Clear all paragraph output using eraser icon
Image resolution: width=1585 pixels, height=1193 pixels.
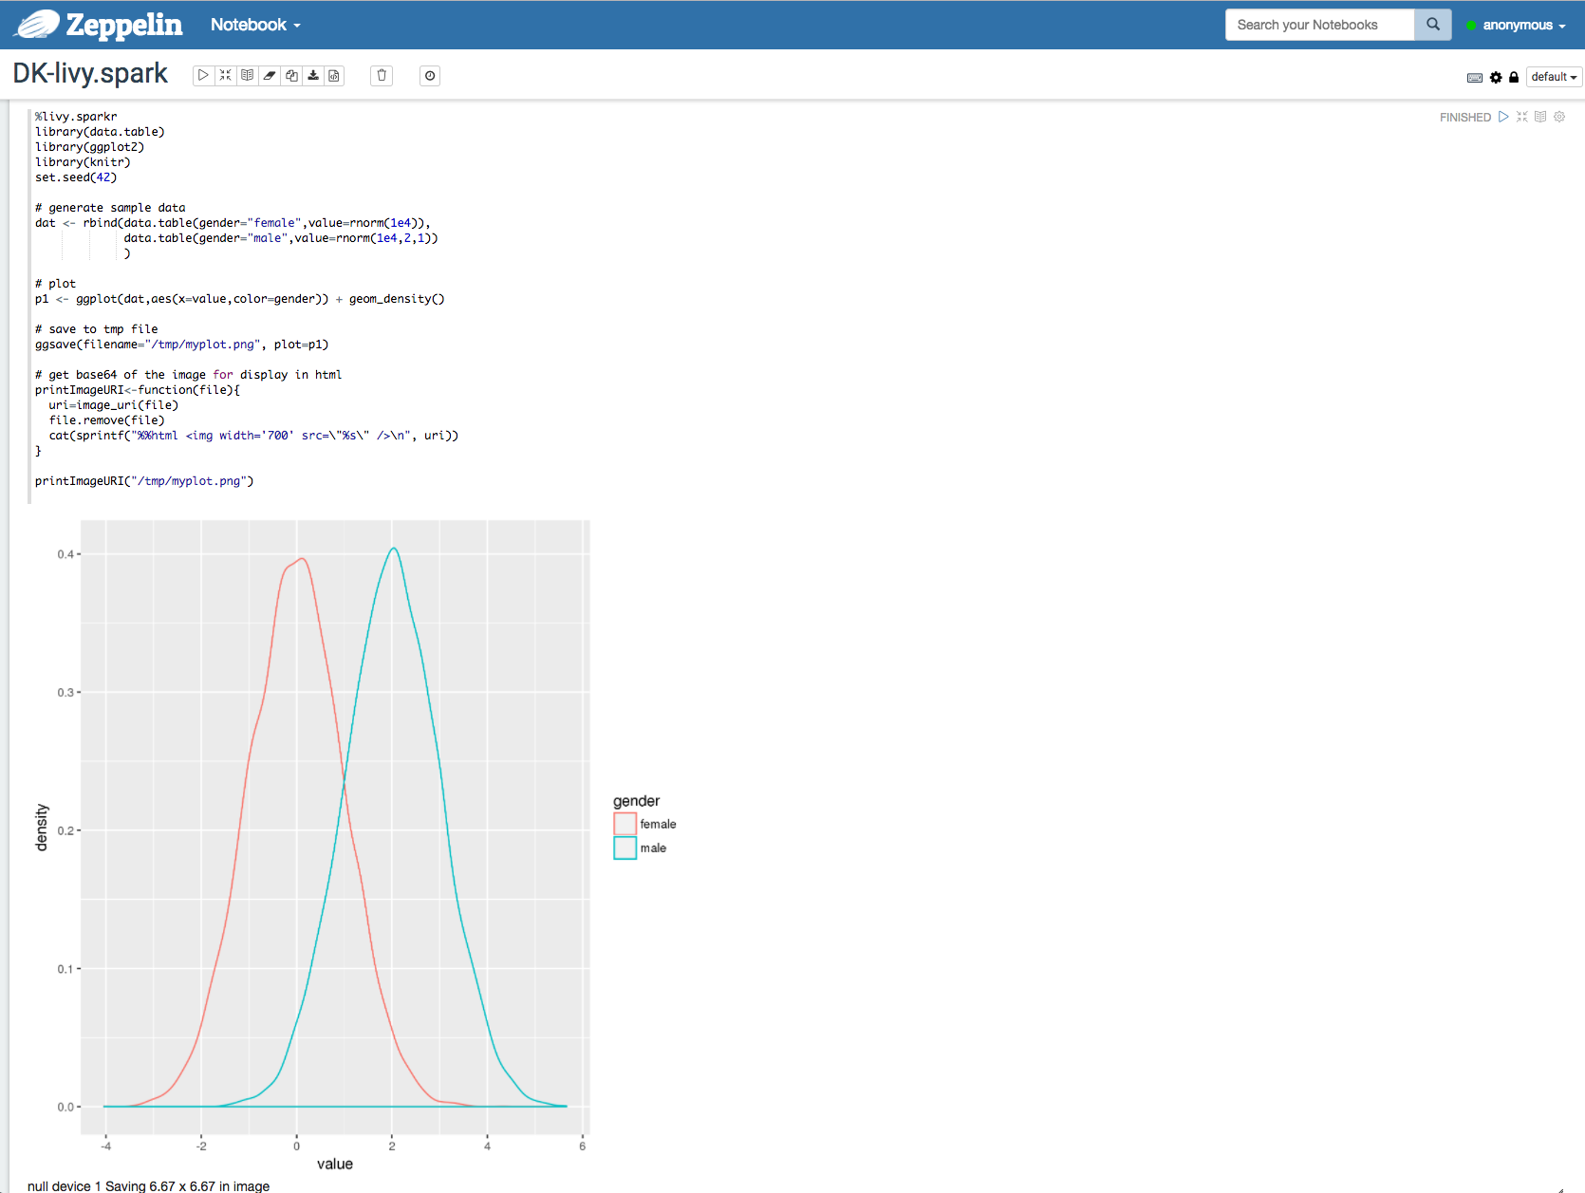click(x=270, y=75)
